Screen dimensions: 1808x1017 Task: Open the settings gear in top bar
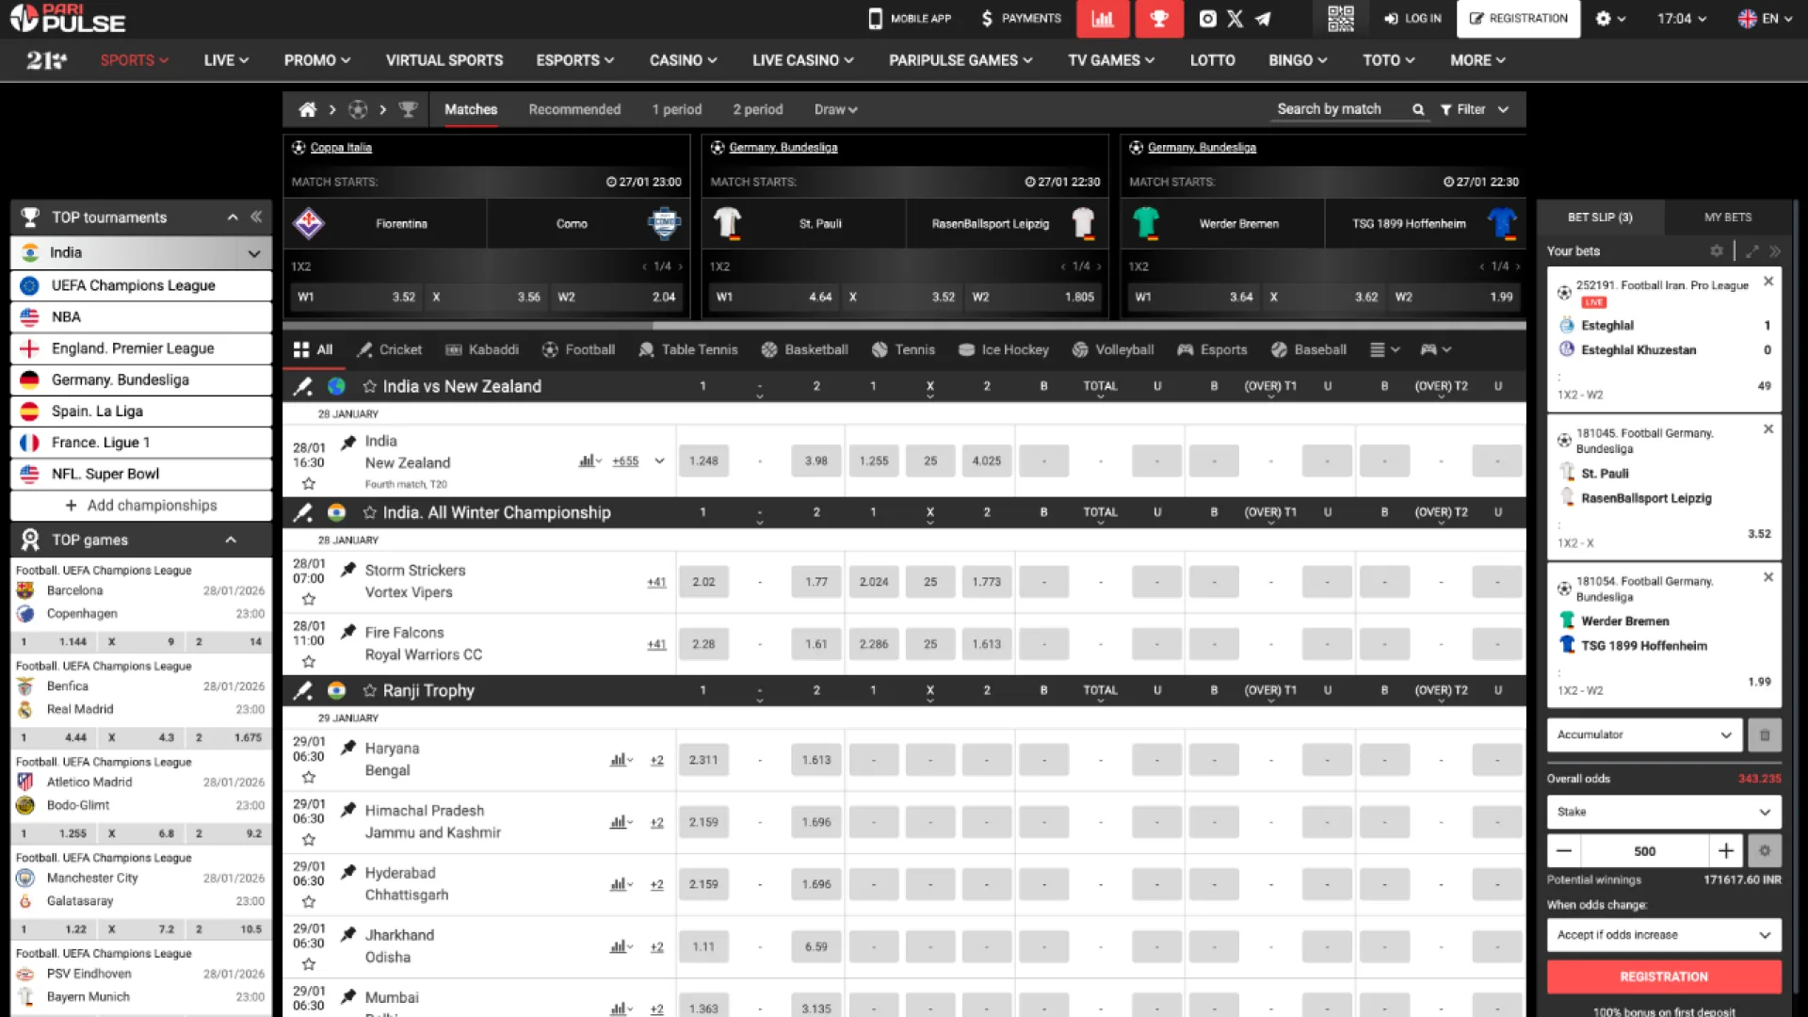[1604, 18]
